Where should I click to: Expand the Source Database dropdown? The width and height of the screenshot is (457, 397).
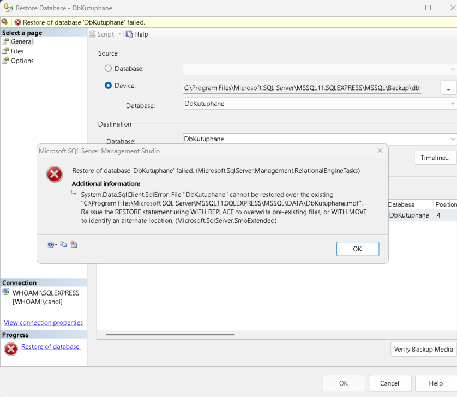click(x=452, y=69)
